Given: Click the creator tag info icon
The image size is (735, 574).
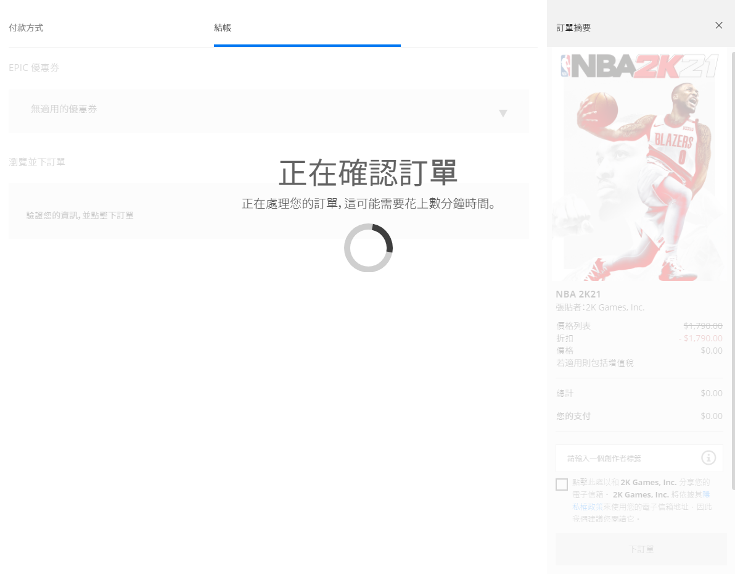Looking at the screenshot, I should (708, 458).
